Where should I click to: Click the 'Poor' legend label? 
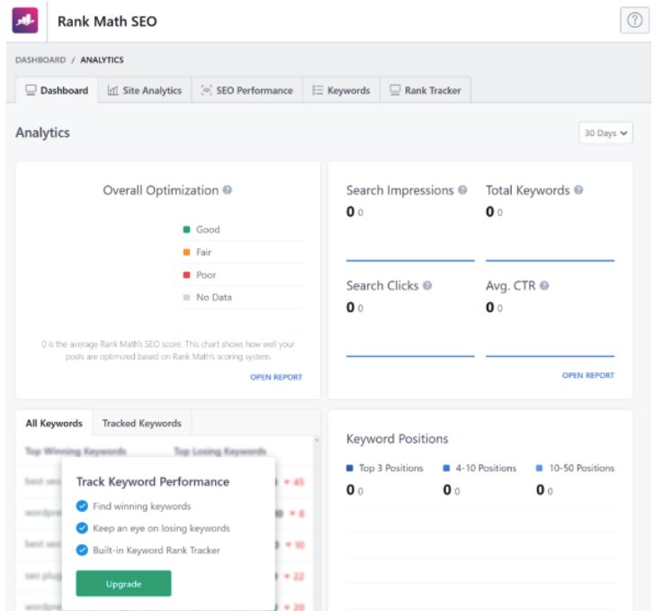(x=206, y=274)
